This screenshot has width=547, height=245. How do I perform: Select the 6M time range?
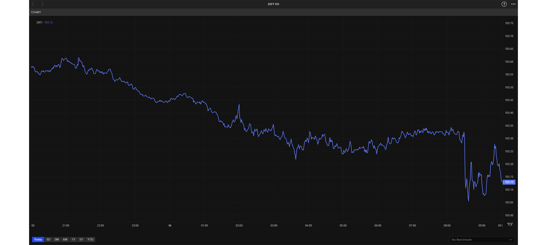[65, 240]
